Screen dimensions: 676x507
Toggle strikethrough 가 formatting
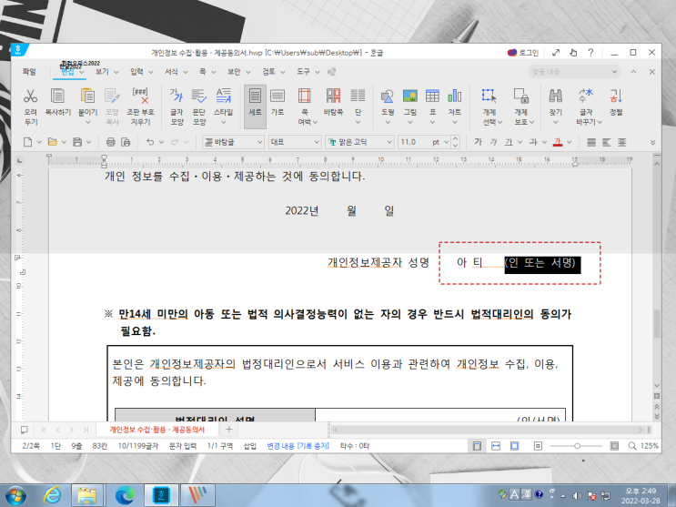(534, 142)
